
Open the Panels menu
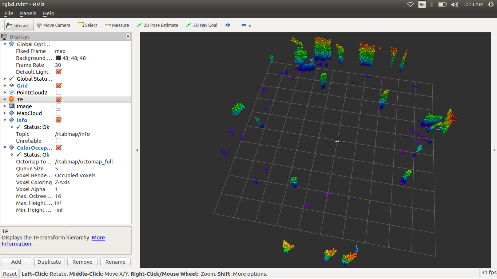tap(28, 13)
